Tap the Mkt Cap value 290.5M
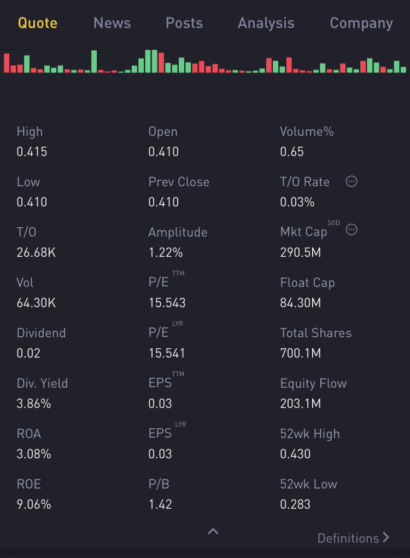Viewport: 410px width, 558px height. (x=300, y=252)
